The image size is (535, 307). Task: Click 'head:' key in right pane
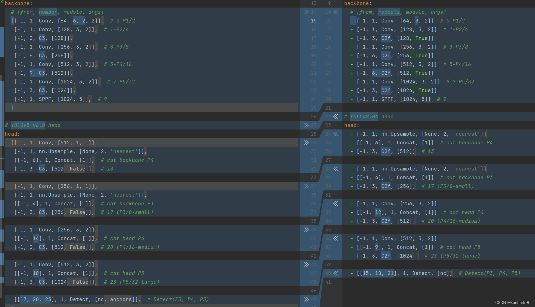(x=352, y=125)
